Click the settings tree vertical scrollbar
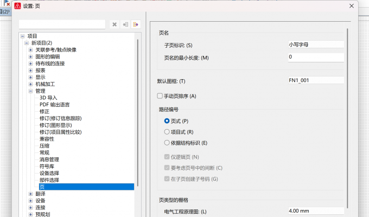This screenshot has width=369, height=217. coord(138,113)
